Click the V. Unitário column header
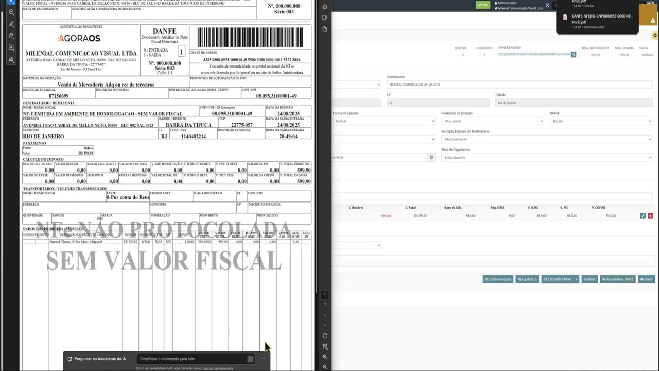The image size is (659, 371). pyautogui.click(x=356, y=208)
